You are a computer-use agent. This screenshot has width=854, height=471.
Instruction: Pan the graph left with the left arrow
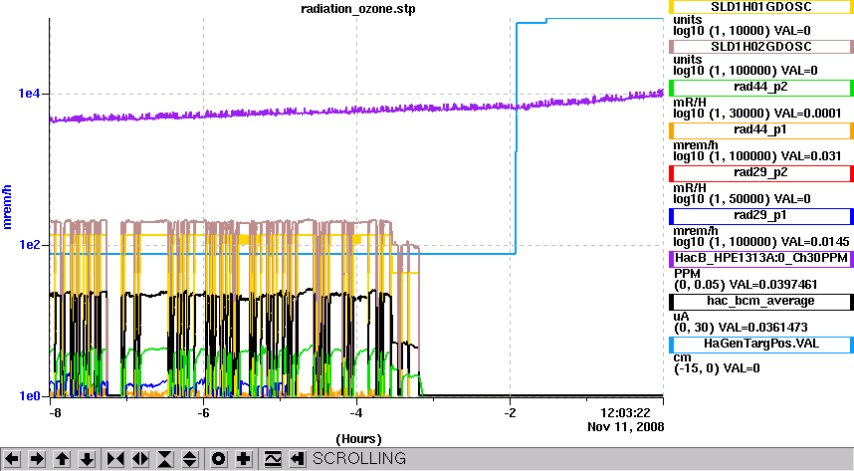[13, 459]
